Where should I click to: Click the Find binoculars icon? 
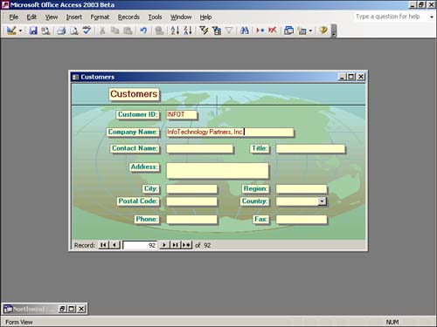click(245, 31)
